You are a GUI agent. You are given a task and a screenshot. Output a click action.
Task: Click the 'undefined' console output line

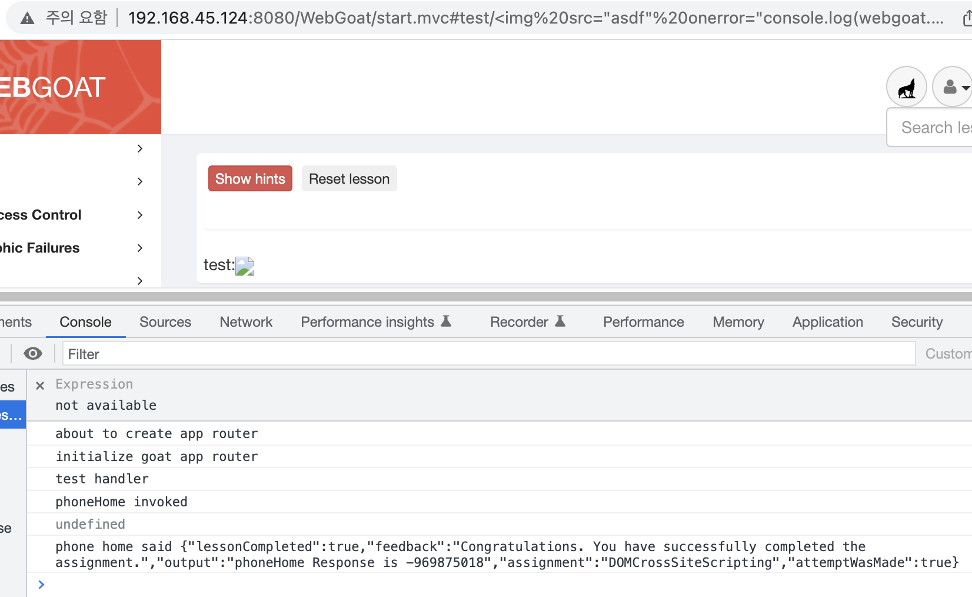[90, 524]
